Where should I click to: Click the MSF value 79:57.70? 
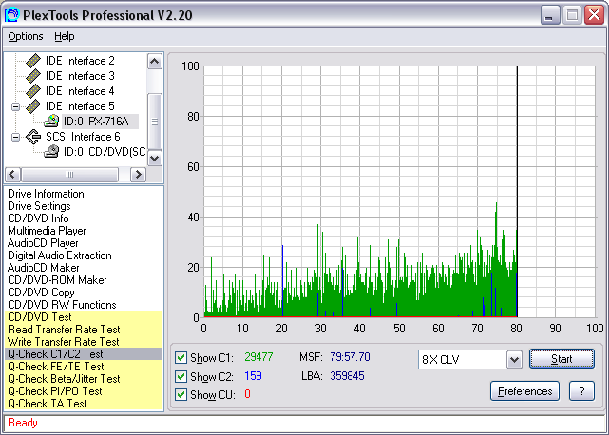pyautogui.click(x=350, y=357)
